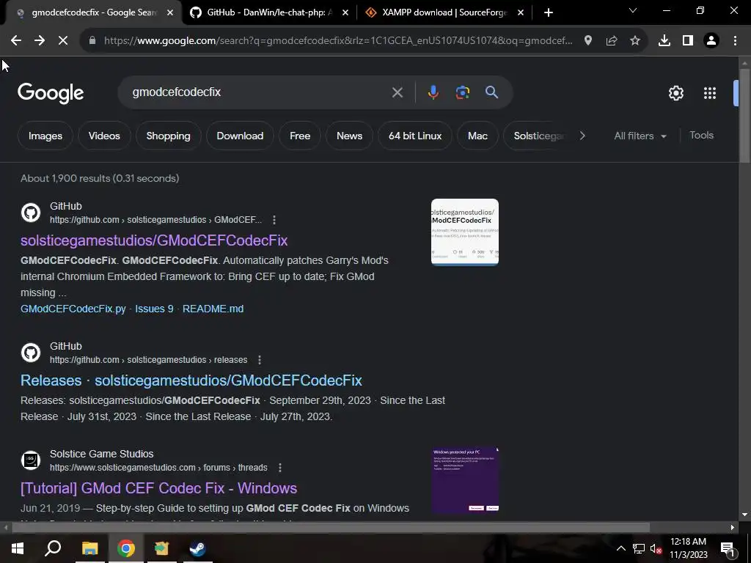Clear the search box with X
The width and height of the screenshot is (751, 563).
397,92
